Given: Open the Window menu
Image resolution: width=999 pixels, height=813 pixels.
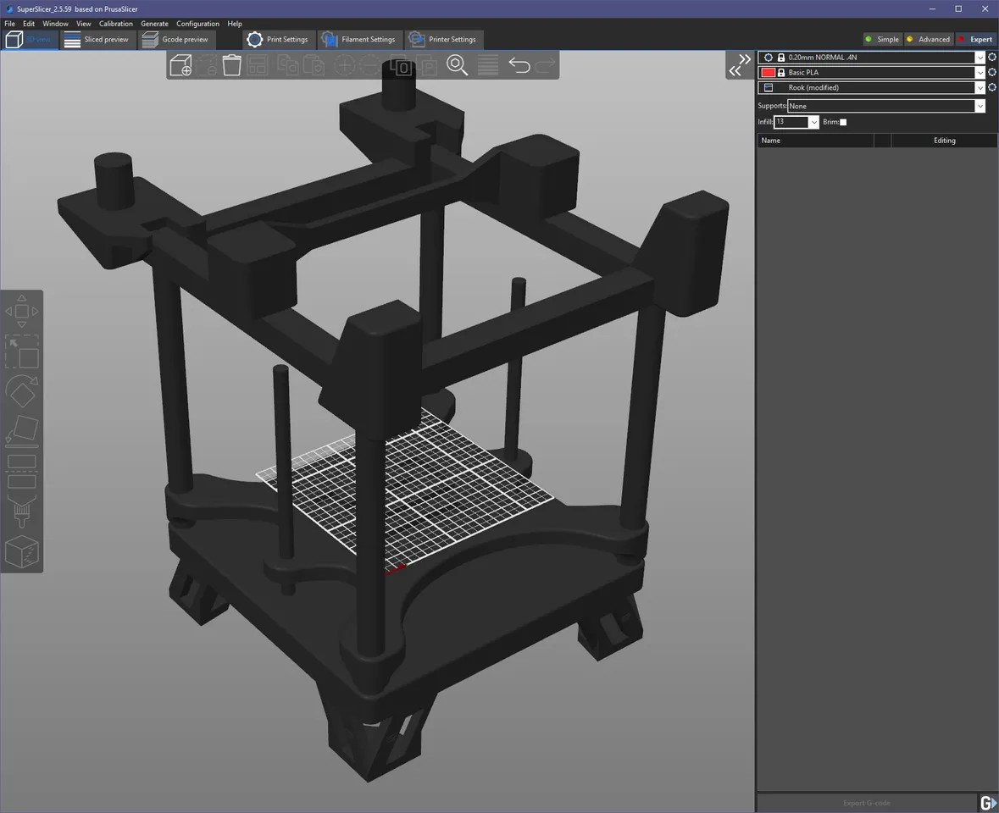Looking at the screenshot, I should click(55, 24).
